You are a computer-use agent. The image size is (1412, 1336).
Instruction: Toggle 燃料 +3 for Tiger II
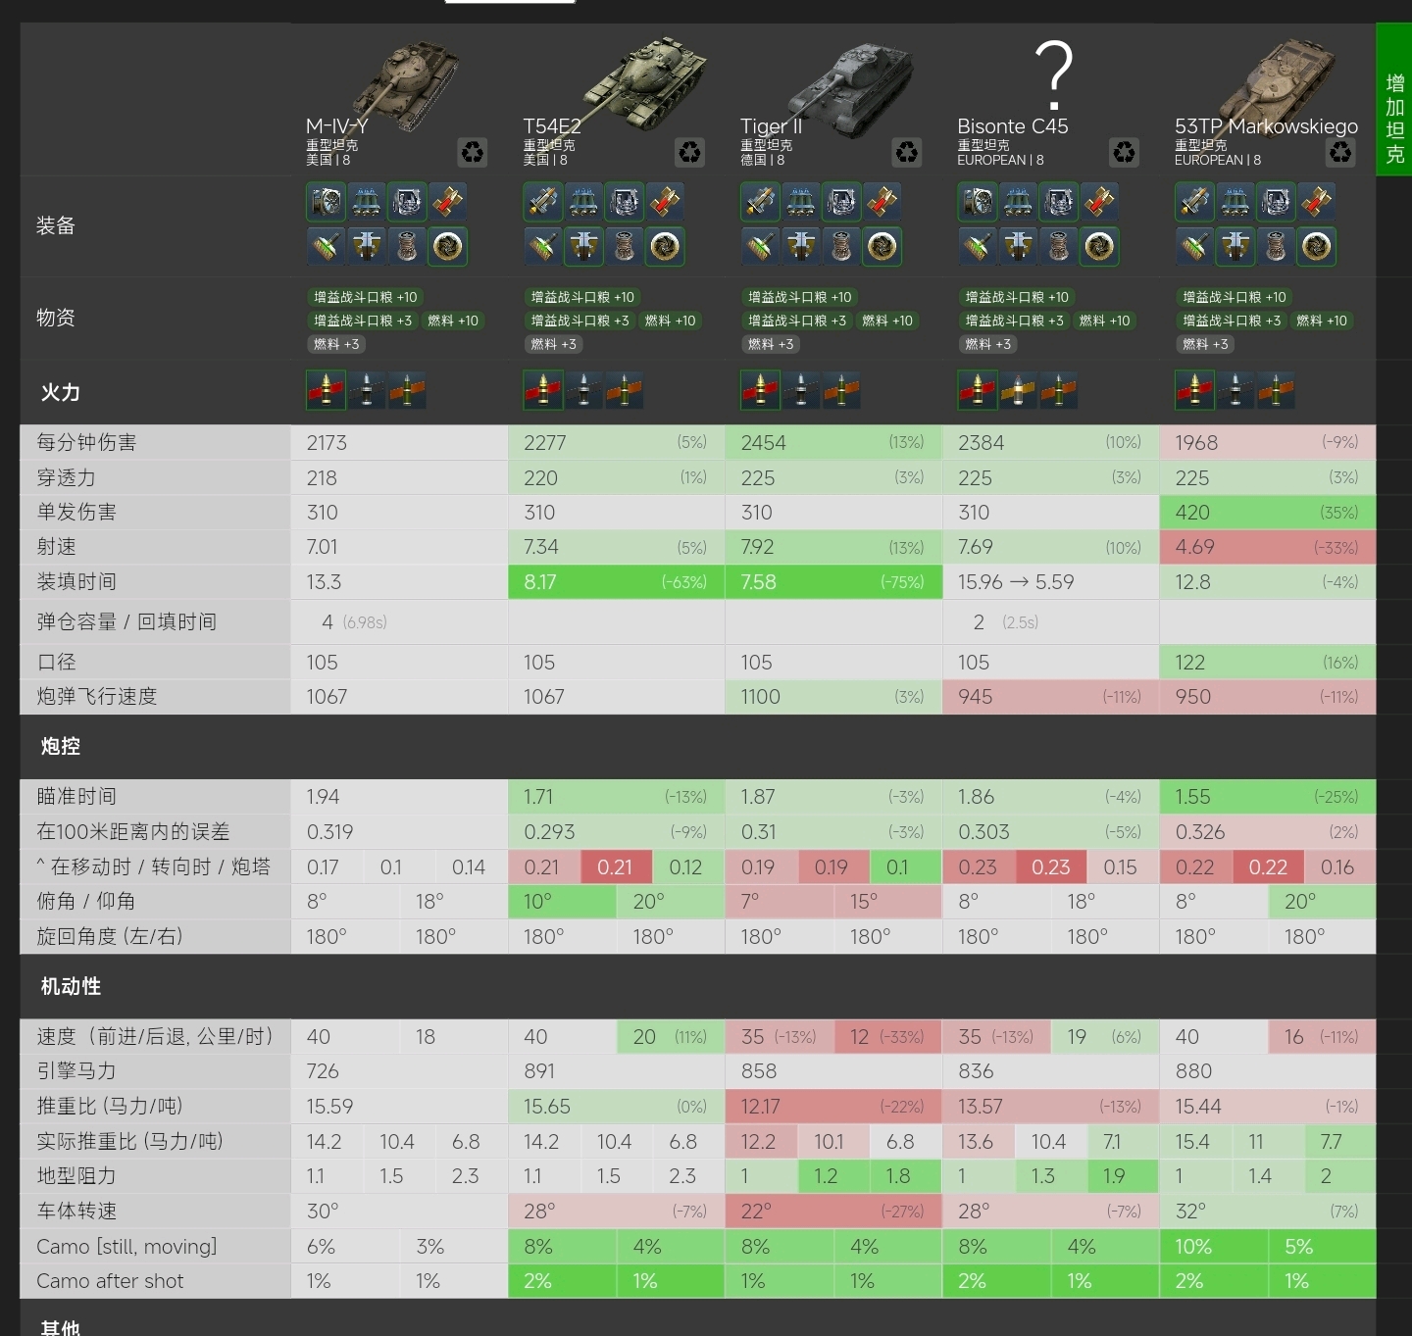click(x=771, y=344)
